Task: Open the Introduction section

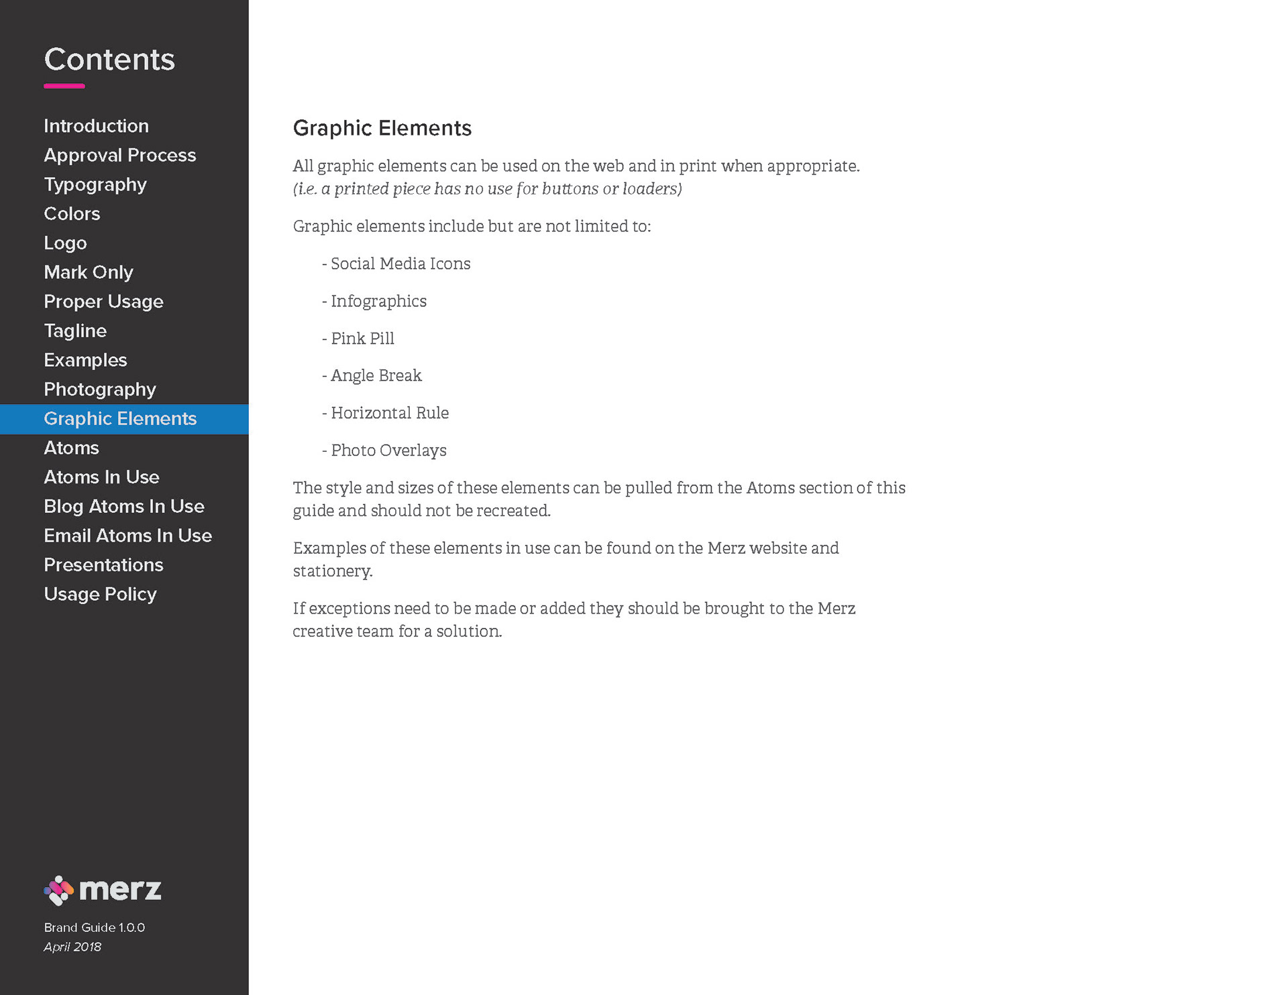Action: coord(96,126)
